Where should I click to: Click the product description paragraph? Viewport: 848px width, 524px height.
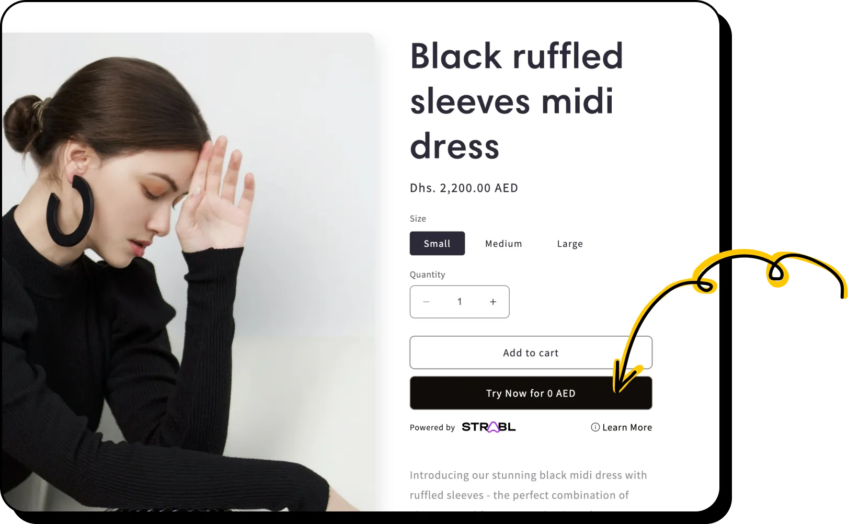point(528,485)
